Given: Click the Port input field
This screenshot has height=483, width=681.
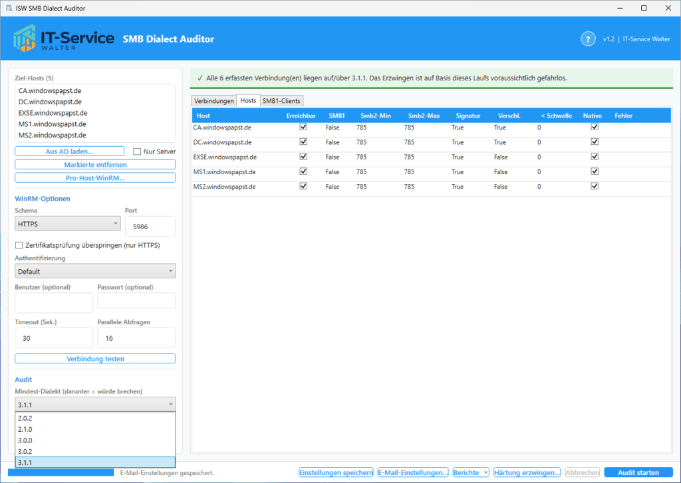Looking at the screenshot, I should 150,227.
